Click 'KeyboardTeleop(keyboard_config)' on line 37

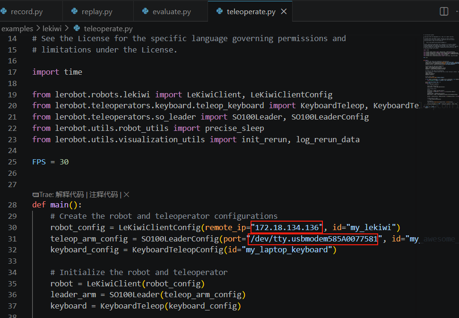point(171,306)
